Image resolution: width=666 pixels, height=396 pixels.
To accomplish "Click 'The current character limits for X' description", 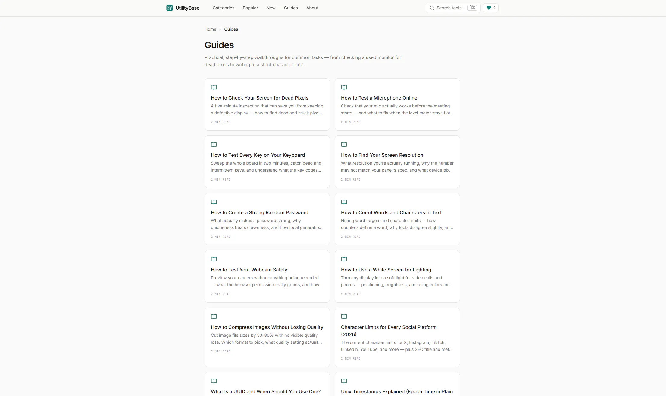I will click(397, 346).
